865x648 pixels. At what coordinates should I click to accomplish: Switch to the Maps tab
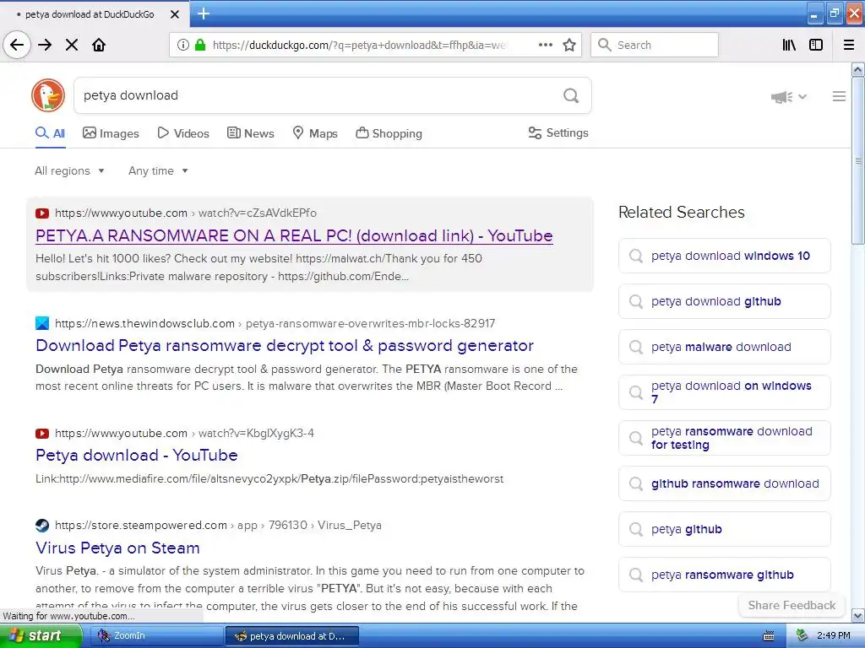click(315, 133)
